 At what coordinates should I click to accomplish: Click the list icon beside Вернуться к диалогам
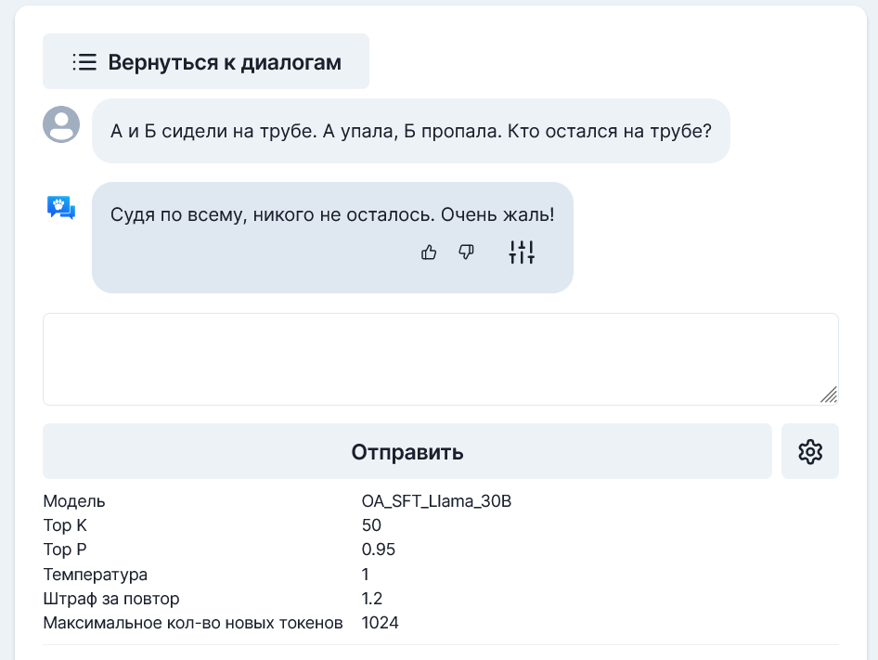pyautogui.click(x=84, y=62)
